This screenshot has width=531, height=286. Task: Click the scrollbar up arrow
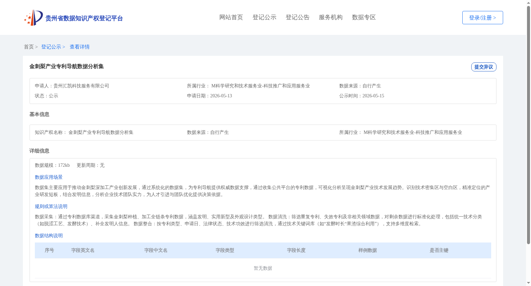528,3
